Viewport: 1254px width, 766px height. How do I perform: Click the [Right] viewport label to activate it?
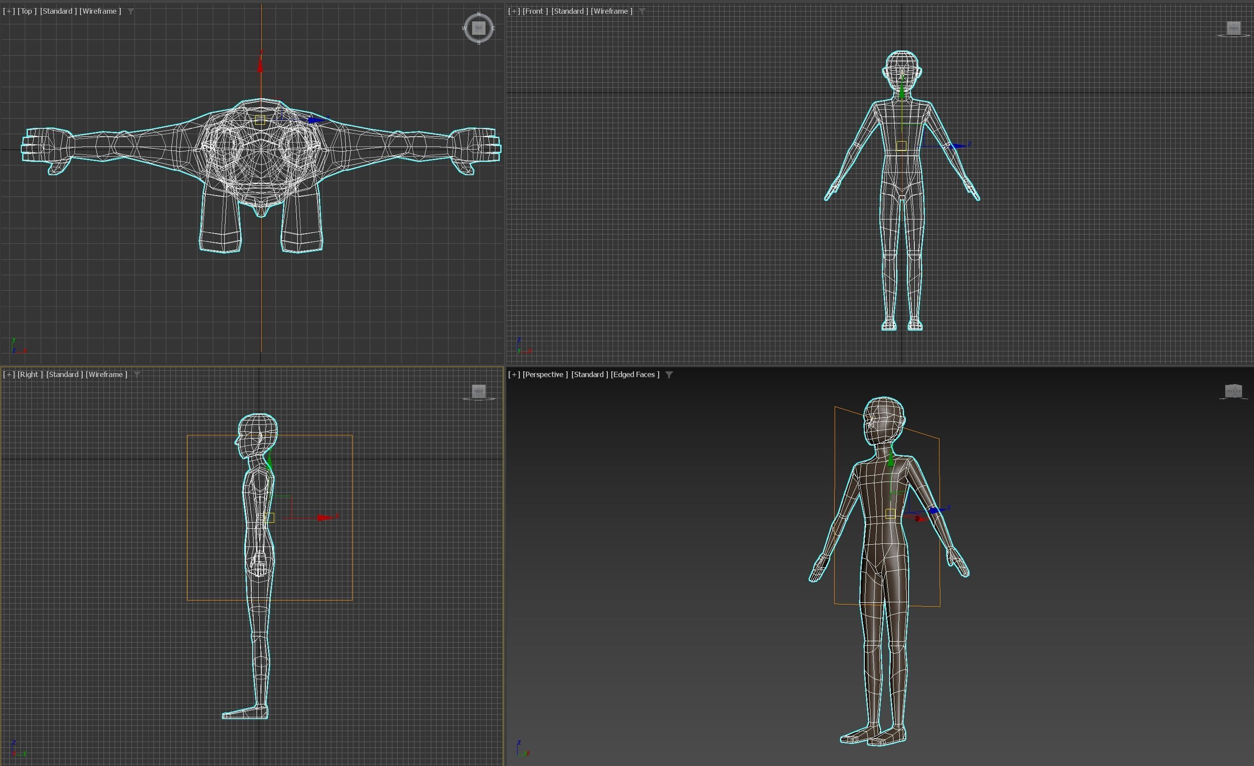click(30, 374)
